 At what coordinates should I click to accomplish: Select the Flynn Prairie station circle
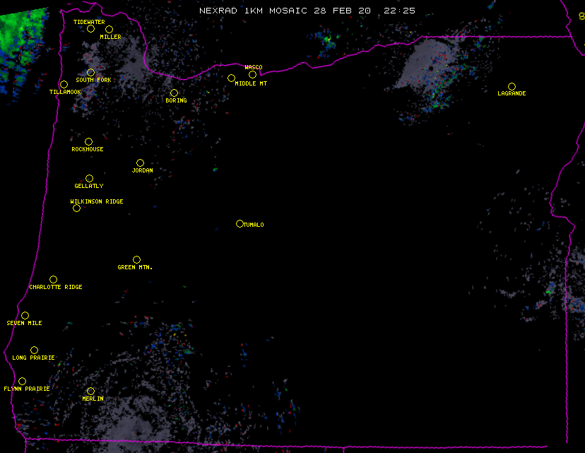tap(22, 382)
